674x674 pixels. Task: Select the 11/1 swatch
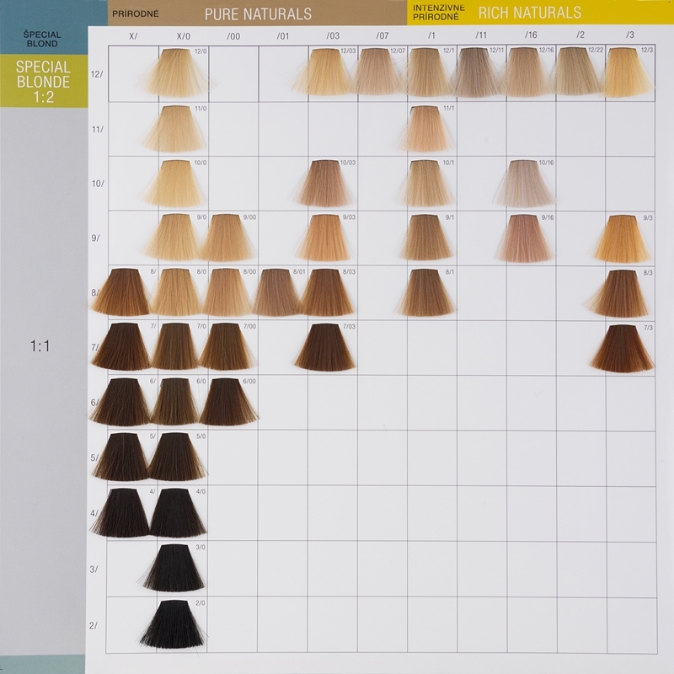pyautogui.click(x=429, y=128)
